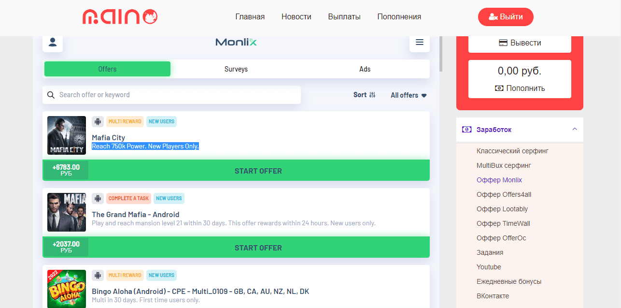Collapse the Заработок sidebar section
Screen dimensions: 621x308
(574, 130)
